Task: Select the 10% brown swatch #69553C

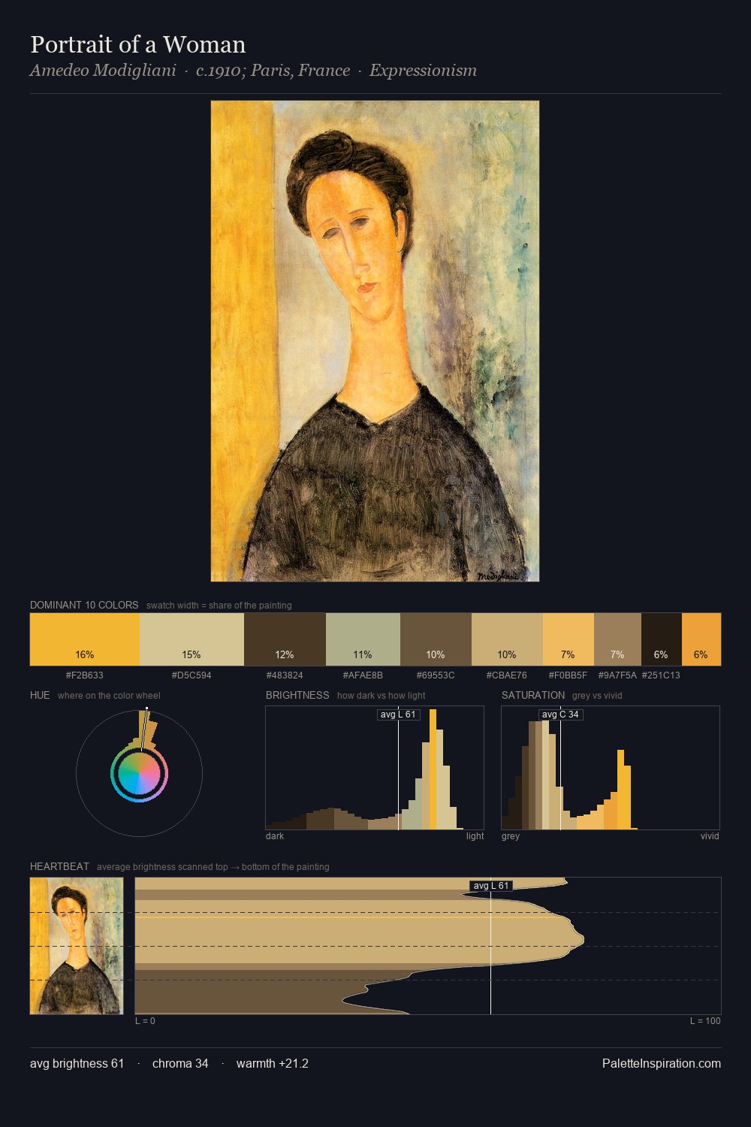Action: 436,639
